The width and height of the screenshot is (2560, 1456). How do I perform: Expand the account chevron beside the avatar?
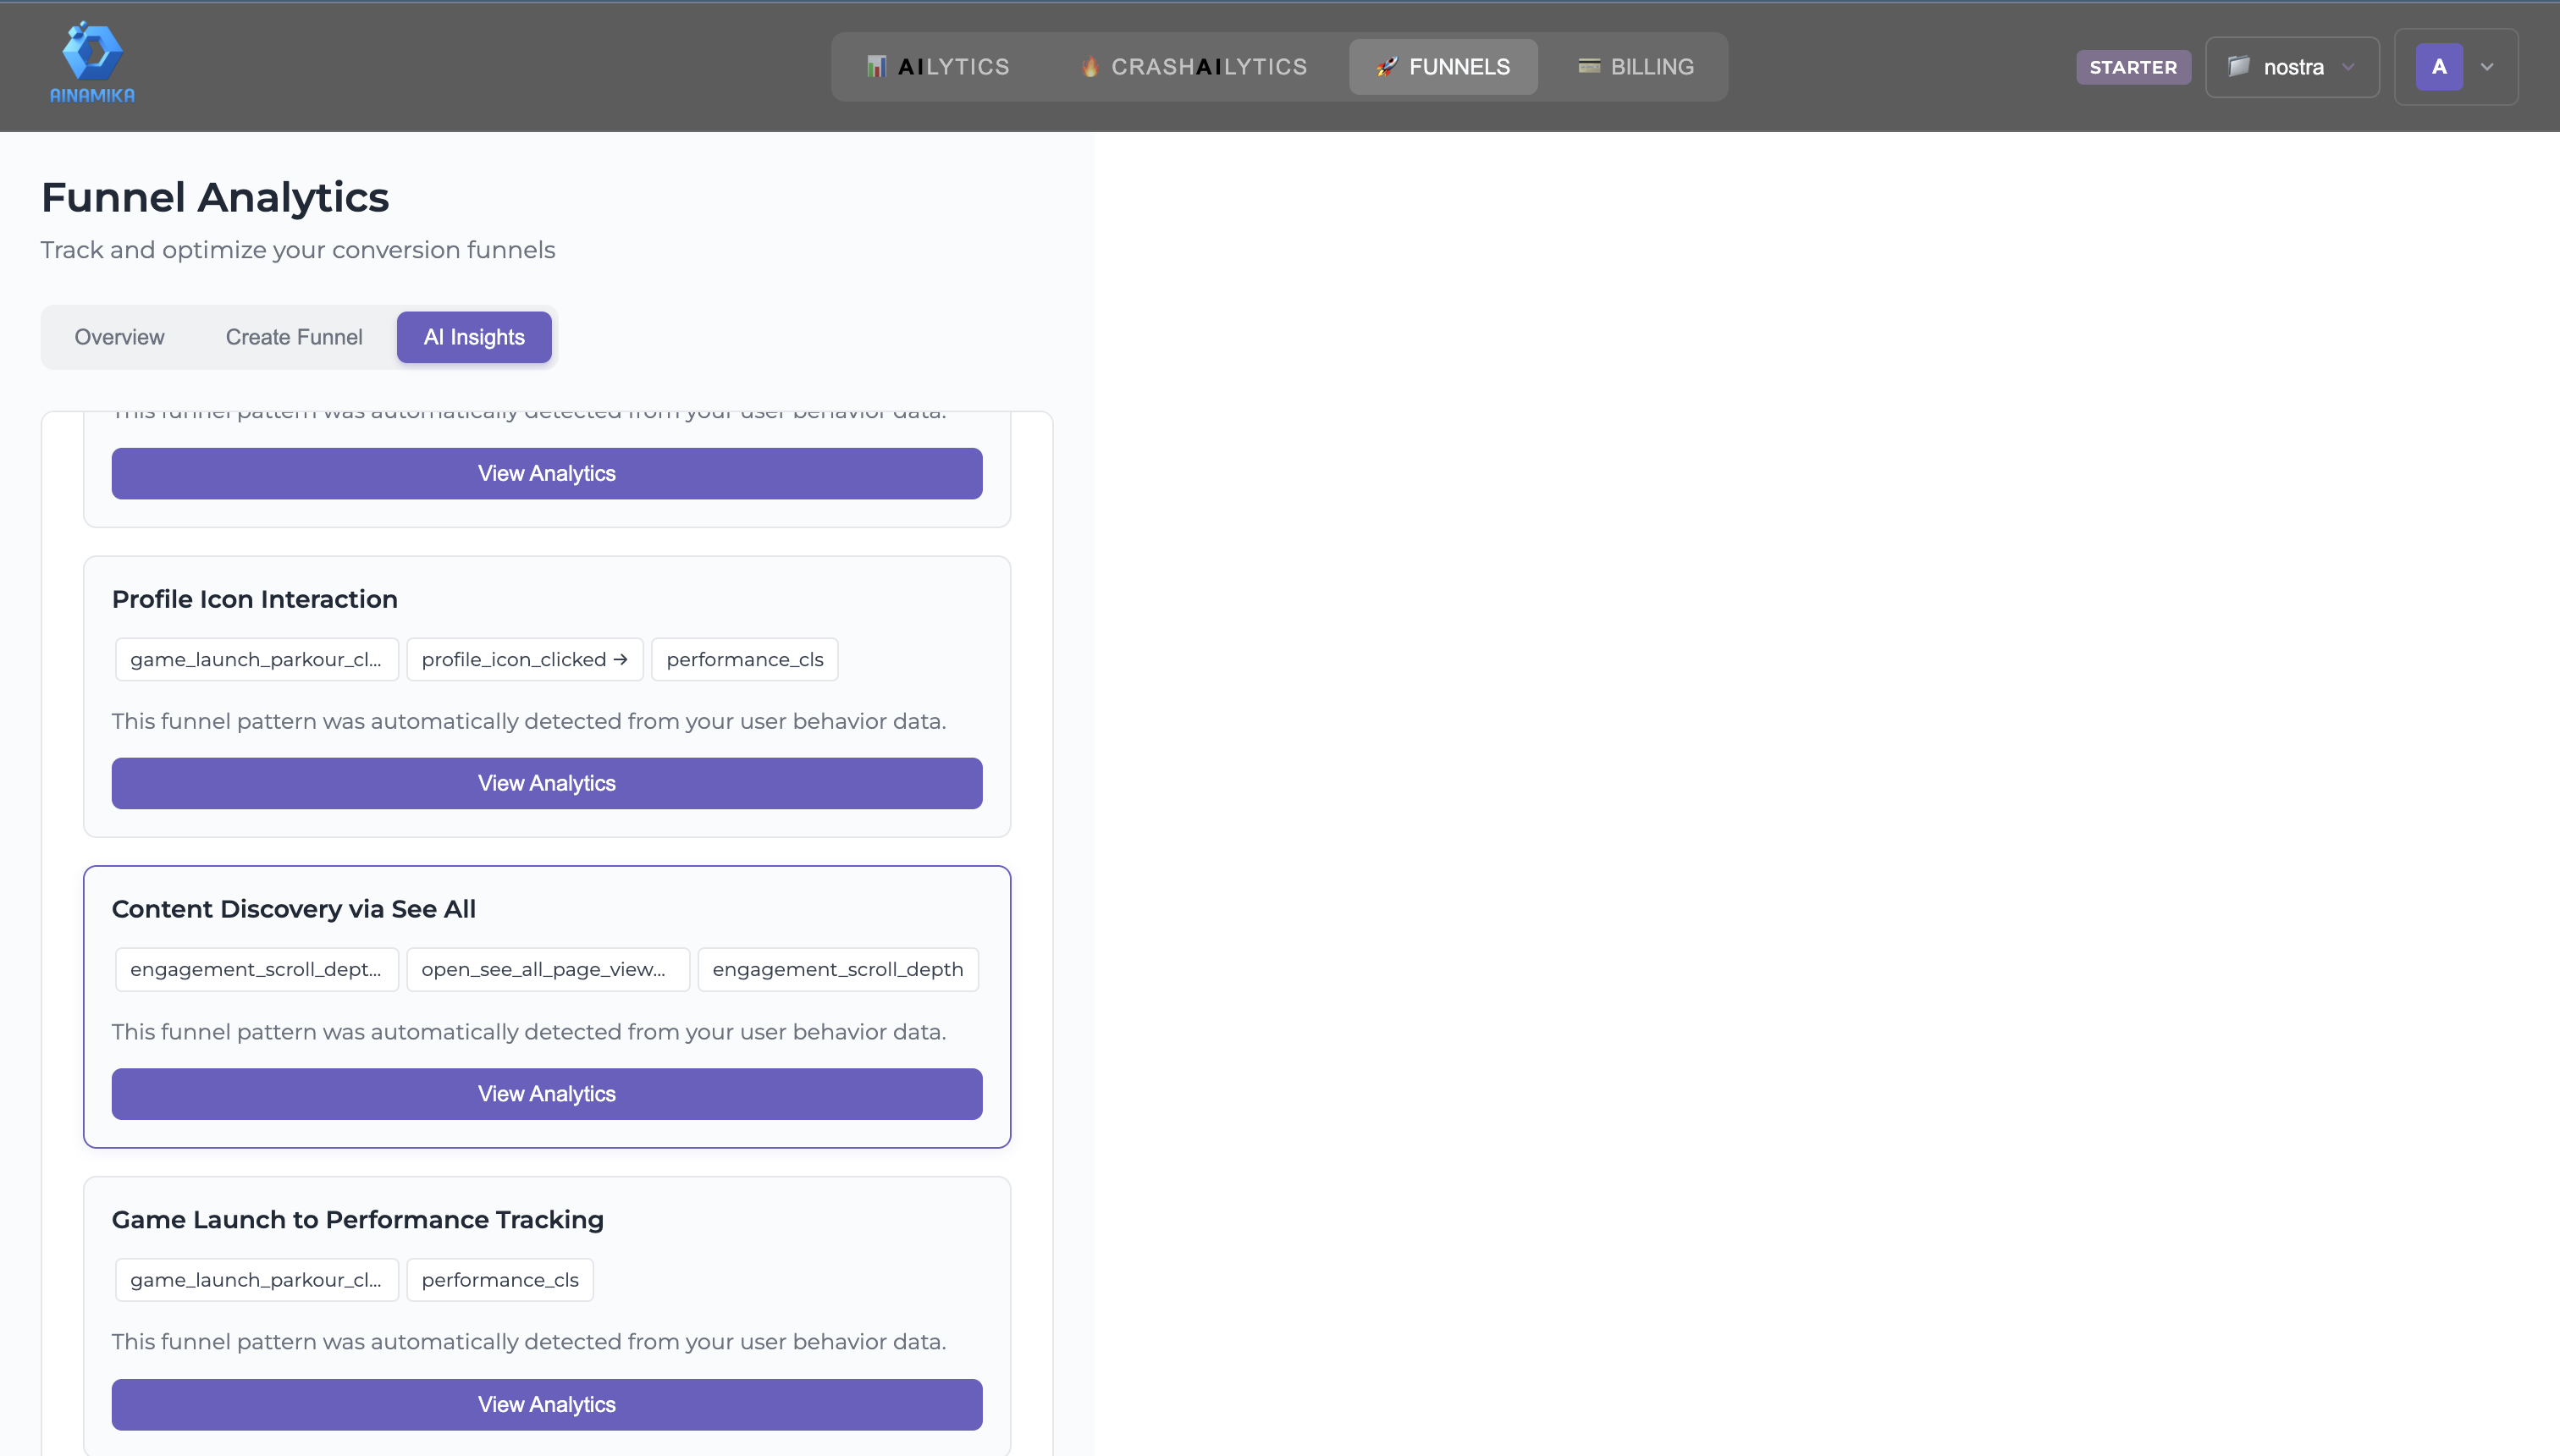click(x=2487, y=68)
